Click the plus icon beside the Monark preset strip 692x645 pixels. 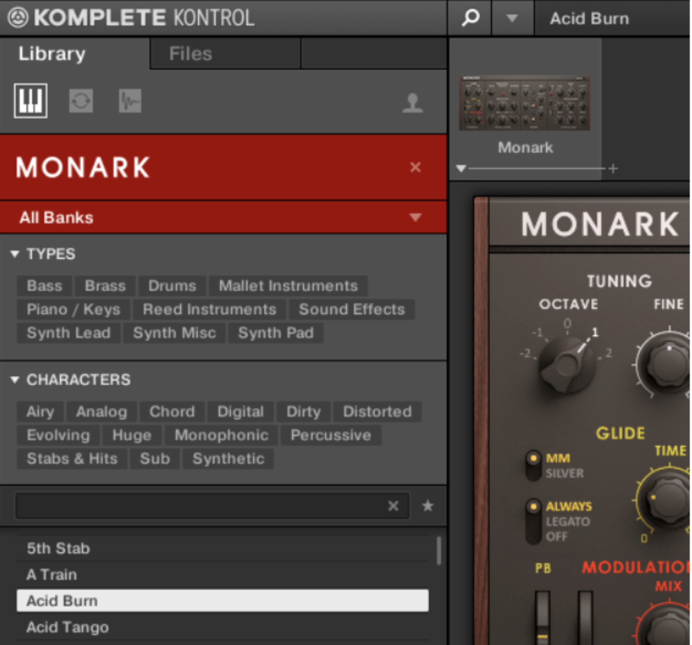pyautogui.click(x=613, y=168)
